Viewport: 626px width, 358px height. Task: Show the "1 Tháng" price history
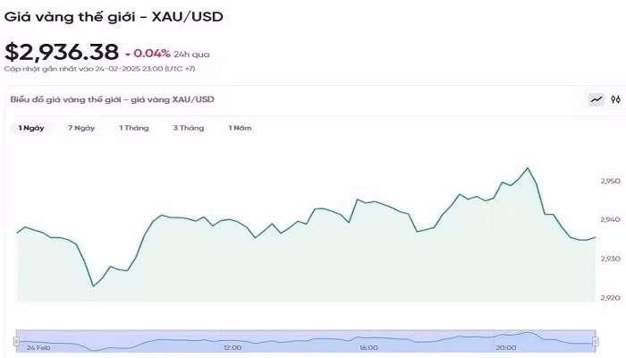point(134,128)
